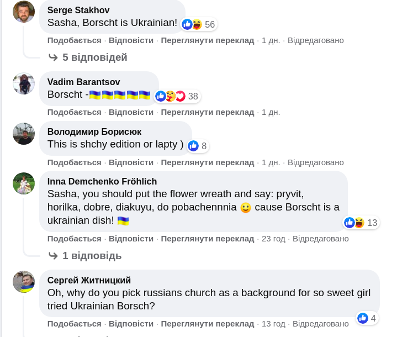The height and width of the screenshot is (337, 397).
Task: Click Сергей Житницкий's profile avatar
Action: pos(24,282)
